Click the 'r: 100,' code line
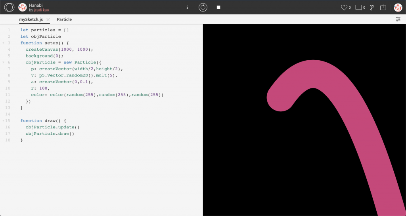 (x=40, y=88)
